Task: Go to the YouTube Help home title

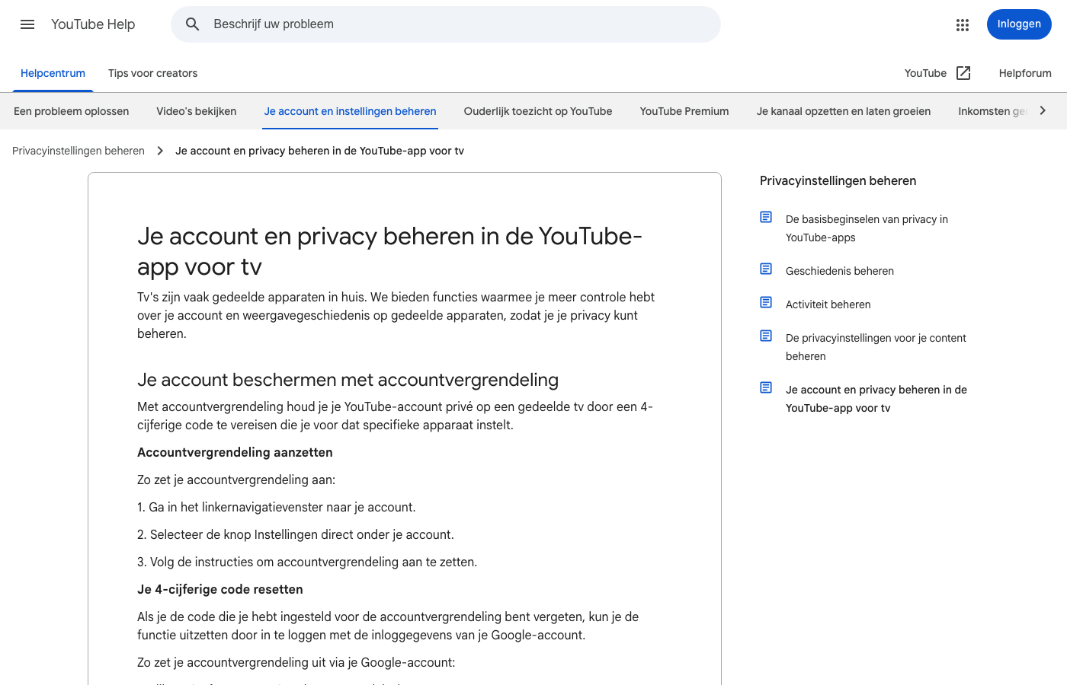Action: (93, 24)
